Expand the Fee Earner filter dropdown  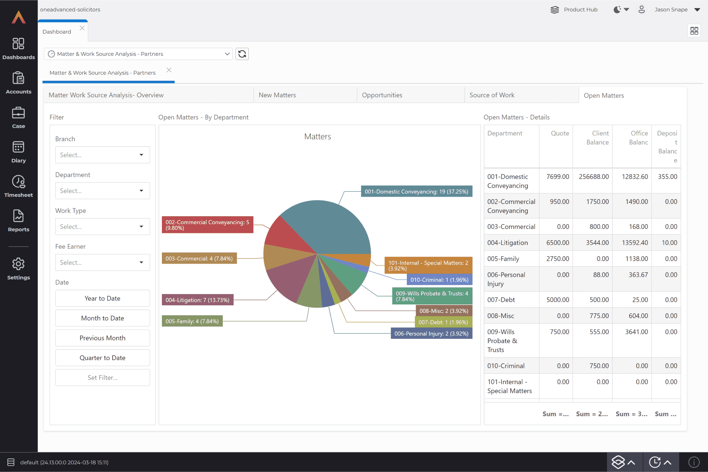[102, 262]
